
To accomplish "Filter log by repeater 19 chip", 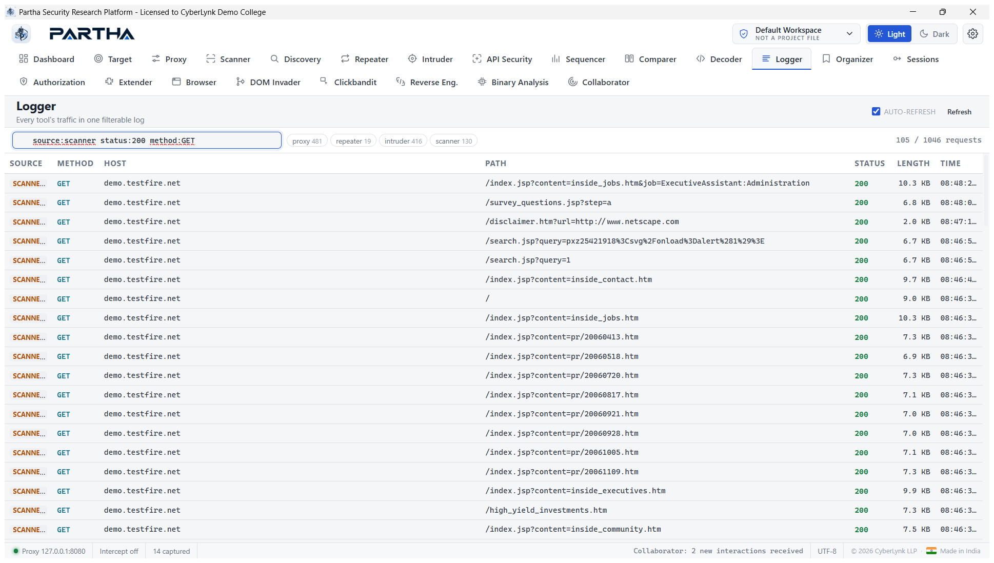I will [353, 141].
